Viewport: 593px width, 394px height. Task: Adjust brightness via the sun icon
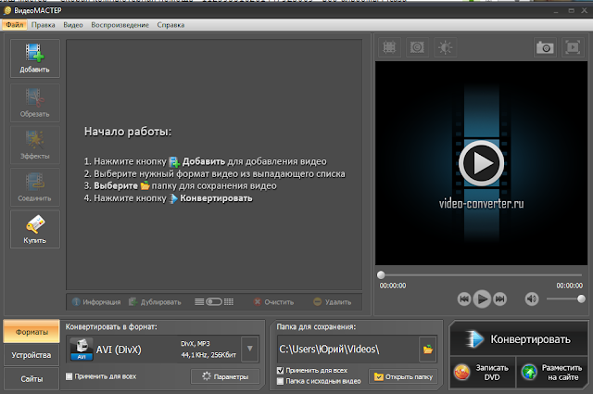tap(445, 47)
